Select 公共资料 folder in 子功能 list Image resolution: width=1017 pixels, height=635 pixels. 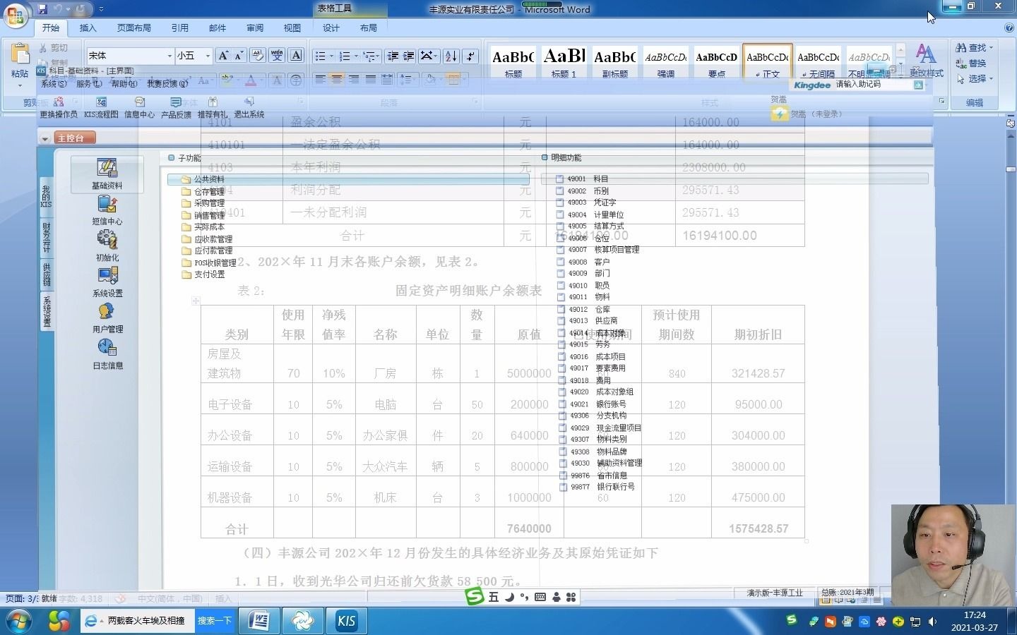348,179
